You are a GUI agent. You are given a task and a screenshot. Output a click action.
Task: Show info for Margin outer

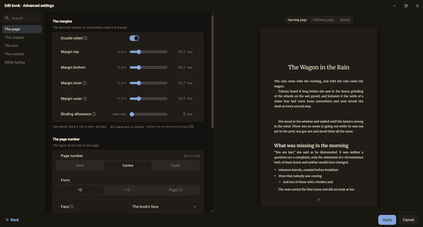85,99
